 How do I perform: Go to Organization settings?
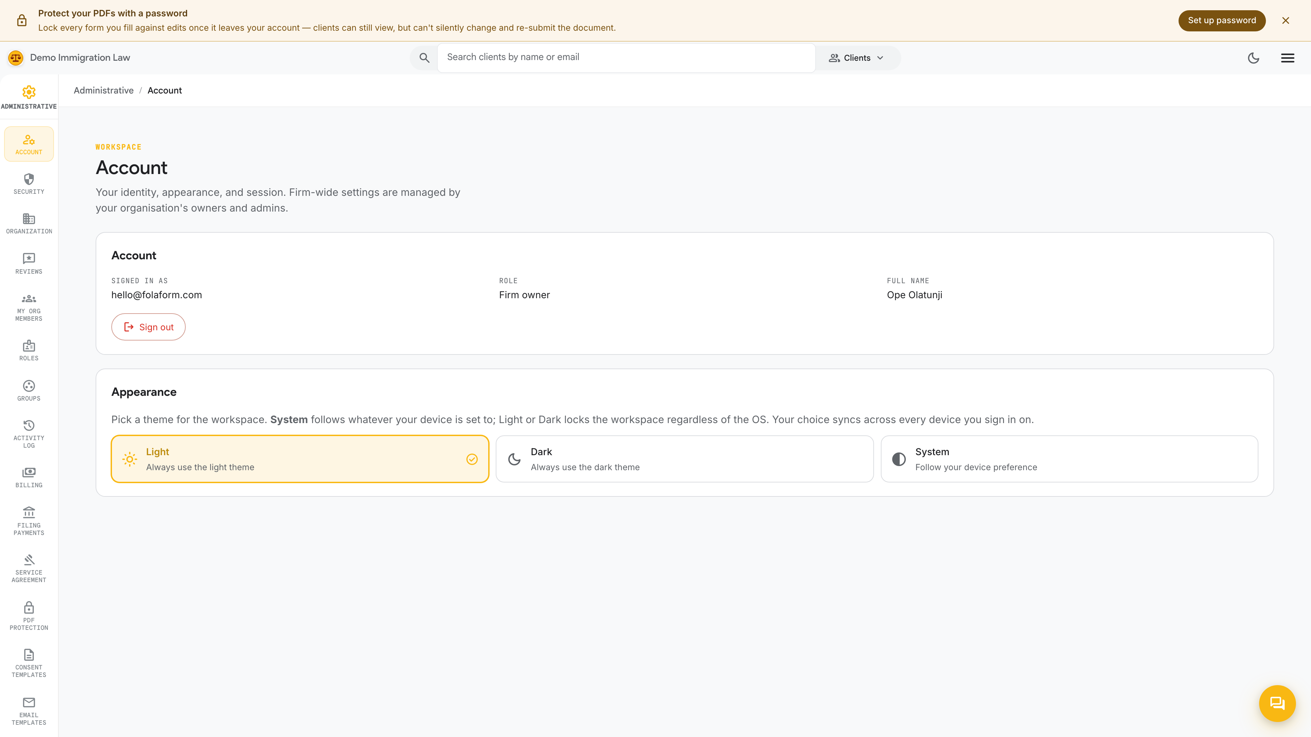(x=29, y=224)
